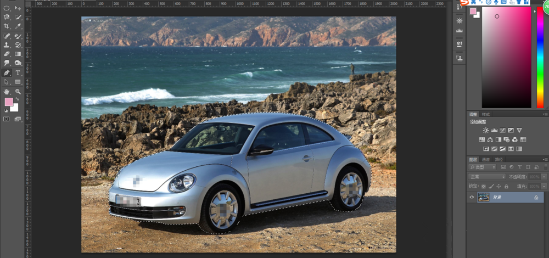Add an Exposure adjustment layer
The height and width of the screenshot is (258, 549).
[511, 130]
